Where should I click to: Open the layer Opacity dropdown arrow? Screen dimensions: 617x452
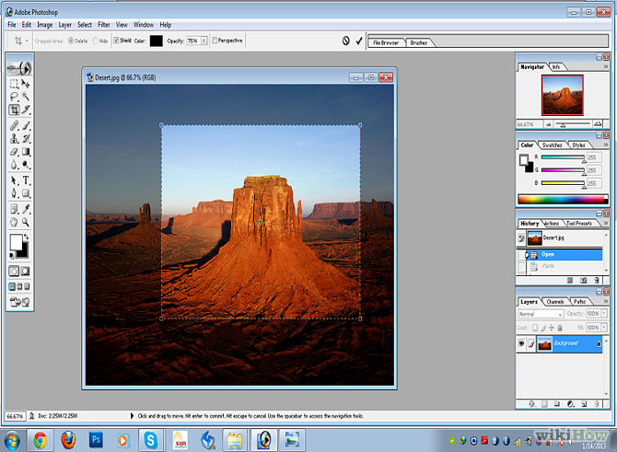coord(604,314)
